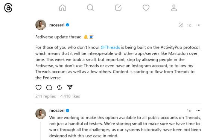
Task: Share first post with paper plane icon
Action: point(70,87)
